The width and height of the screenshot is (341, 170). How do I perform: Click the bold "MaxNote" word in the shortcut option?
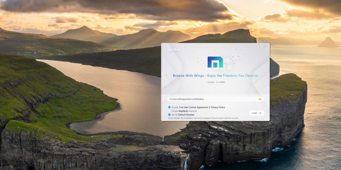point(183,111)
